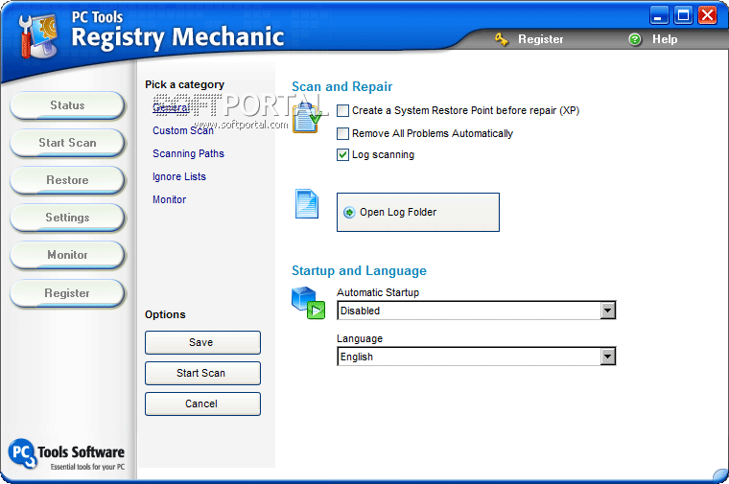Click the Register text in the header
729x484 pixels.
(x=541, y=39)
